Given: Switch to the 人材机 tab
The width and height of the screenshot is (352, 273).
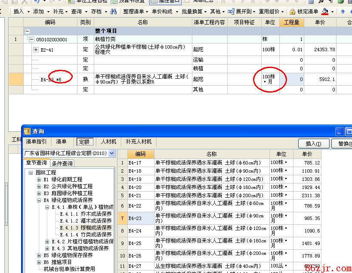Looking at the screenshot, I should click(108, 142).
